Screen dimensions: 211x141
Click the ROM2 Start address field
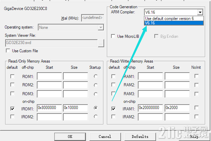tap(49, 85)
